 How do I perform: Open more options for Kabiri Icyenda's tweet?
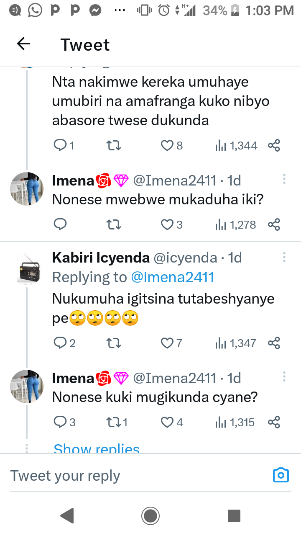pos(284,257)
